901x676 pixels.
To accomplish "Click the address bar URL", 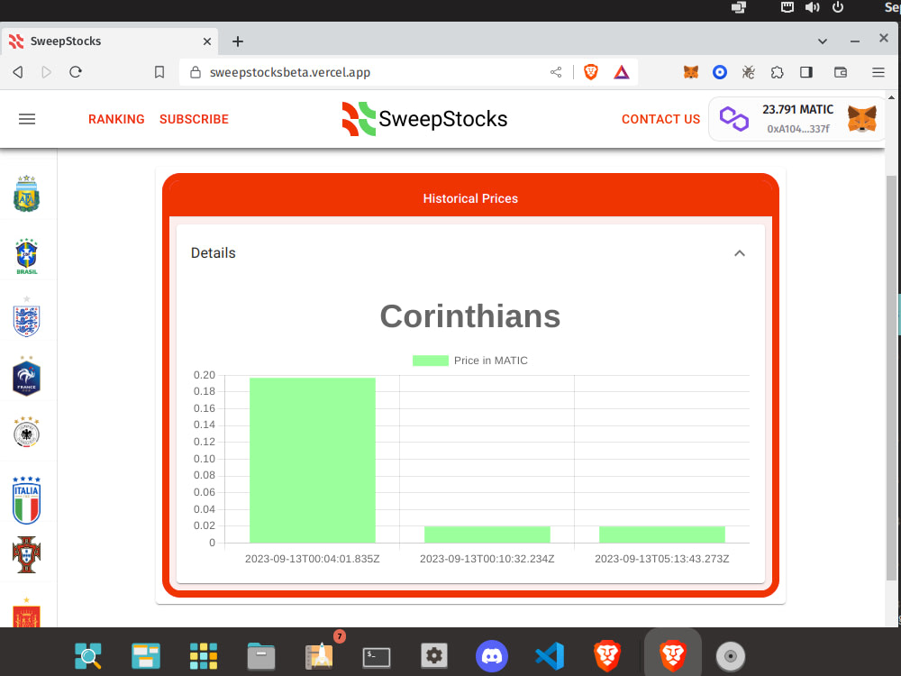I will 290,72.
